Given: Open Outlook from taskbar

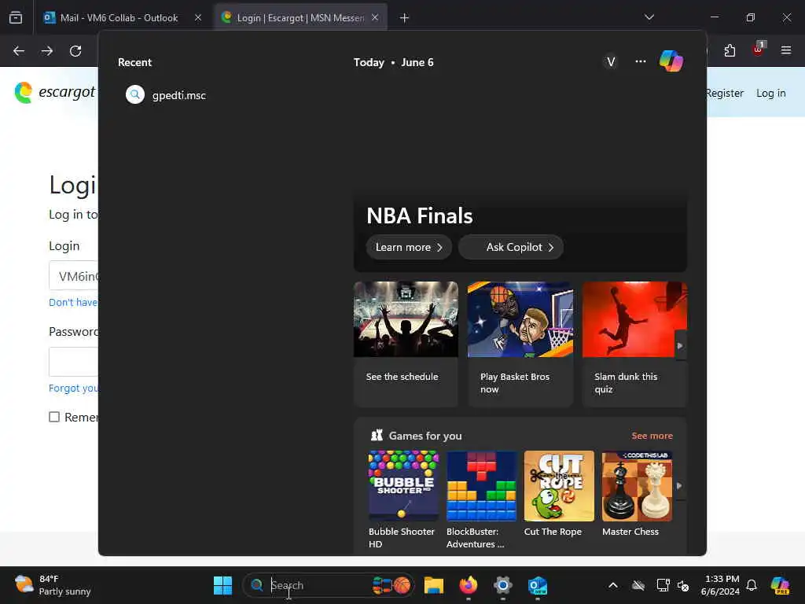Looking at the screenshot, I should [538, 585].
